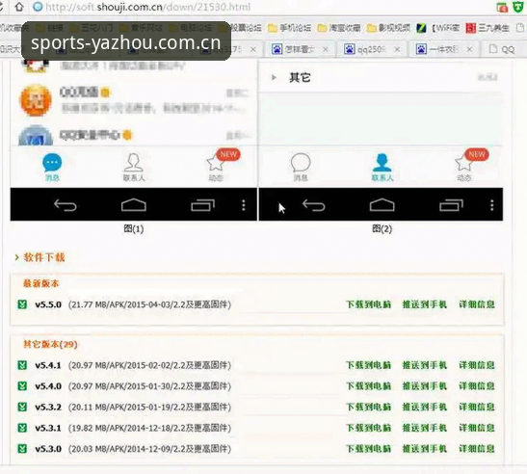Close the tab left of qq250
Screen dimensions: 527x474
coord(326,49)
